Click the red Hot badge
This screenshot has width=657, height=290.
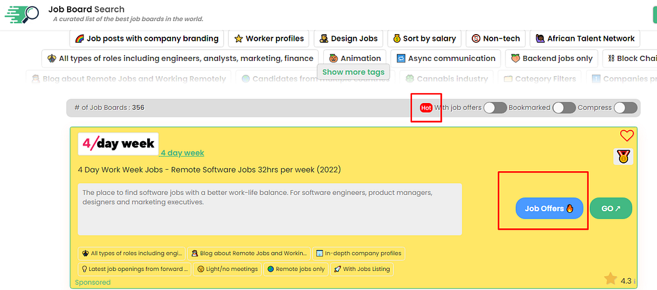tap(426, 108)
